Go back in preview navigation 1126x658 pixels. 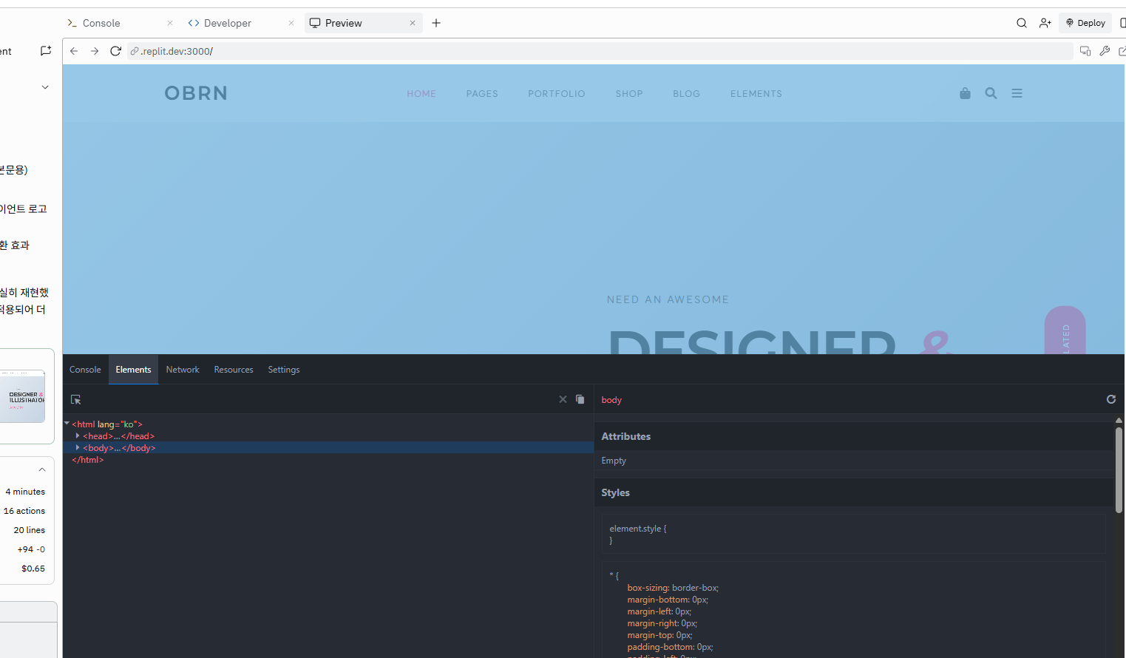(x=74, y=51)
